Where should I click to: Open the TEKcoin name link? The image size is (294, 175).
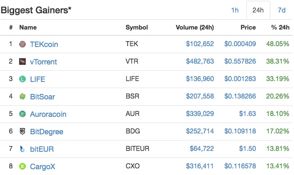coord(44,44)
